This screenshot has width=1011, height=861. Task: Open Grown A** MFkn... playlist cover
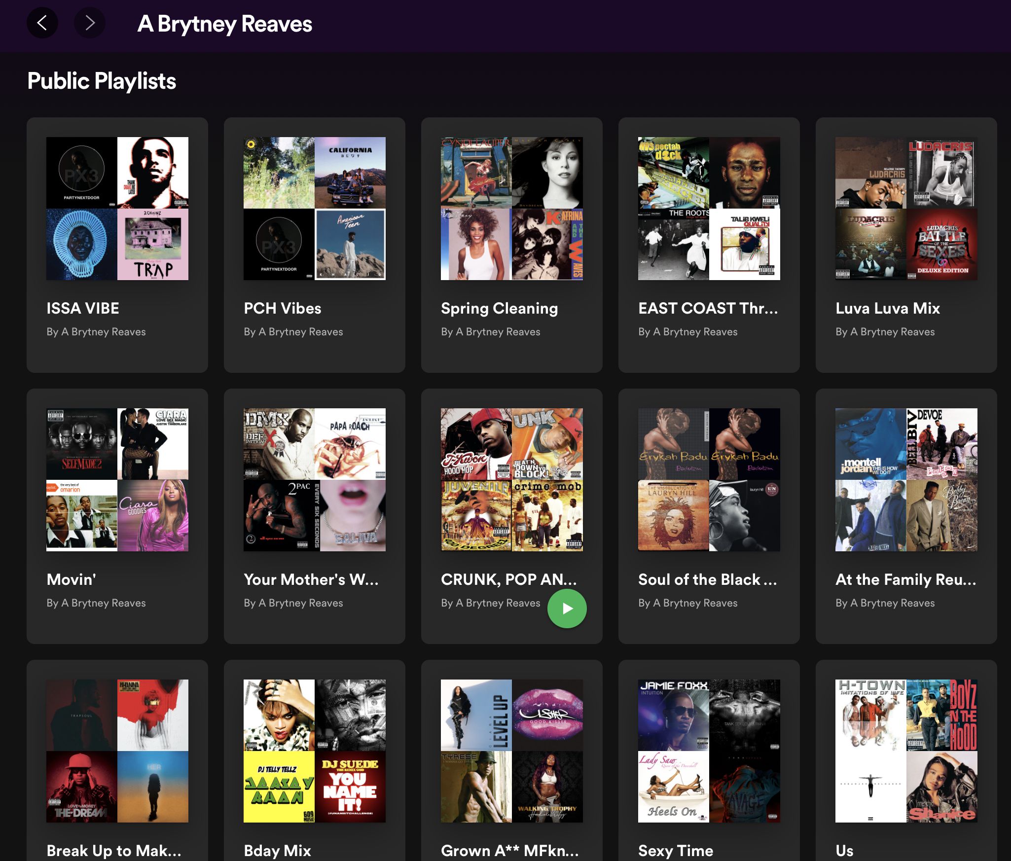[x=512, y=751]
